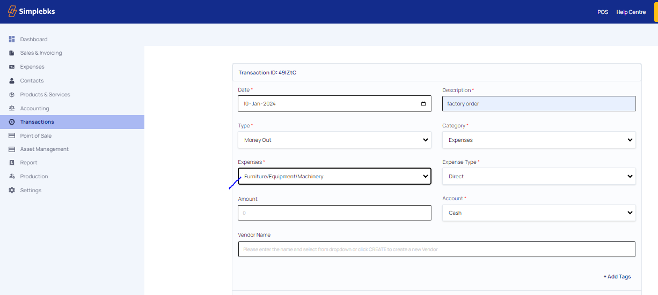This screenshot has height=295, width=658.
Task: Click the Accounting scales icon
Action: tap(12, 108)
